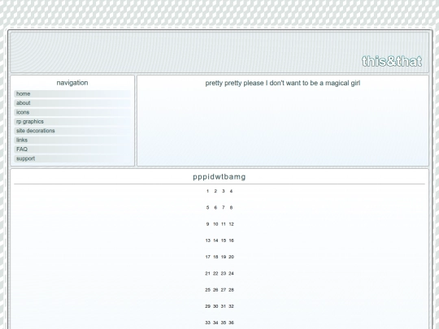Open page number 22

point(215,273)
